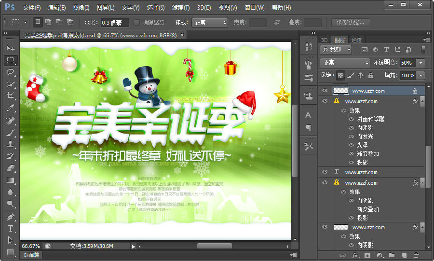
Task: Click the zoom percentage field 66.67%
Action: 31,246
